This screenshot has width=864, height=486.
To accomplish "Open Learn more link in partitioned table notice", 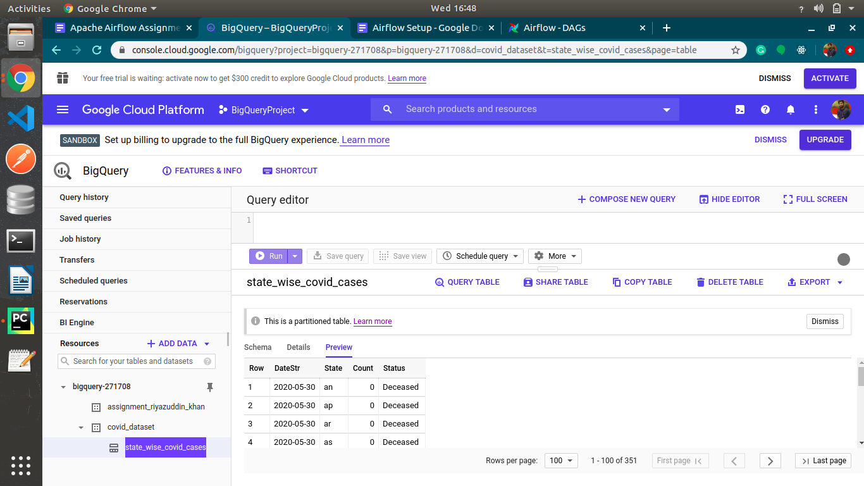I will point(373,321).
